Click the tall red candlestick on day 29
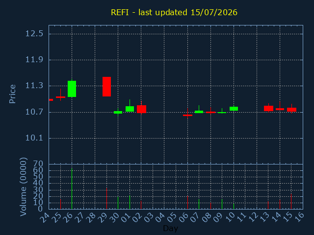 click(x=107, y=87)
